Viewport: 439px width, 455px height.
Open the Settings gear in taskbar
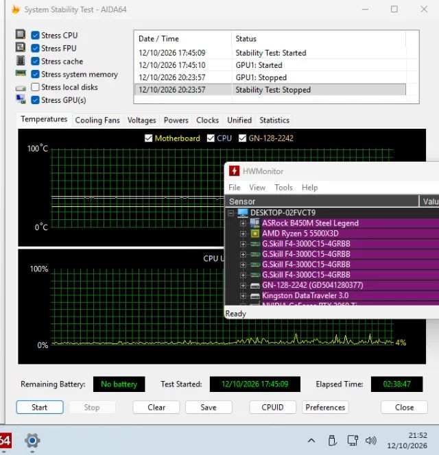[32, 441]
